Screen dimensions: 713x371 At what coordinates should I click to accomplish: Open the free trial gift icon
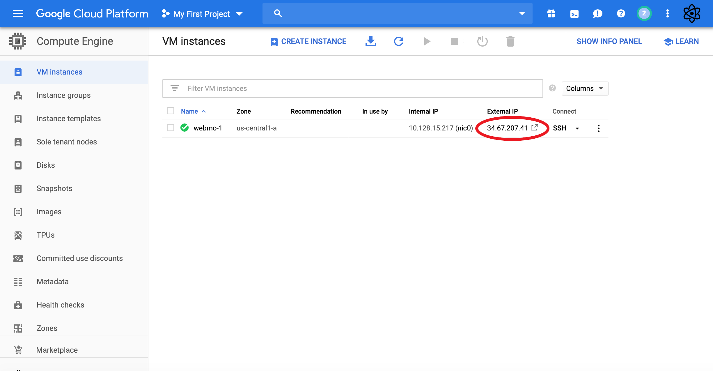pyautogui.click(x=551, y=14)
